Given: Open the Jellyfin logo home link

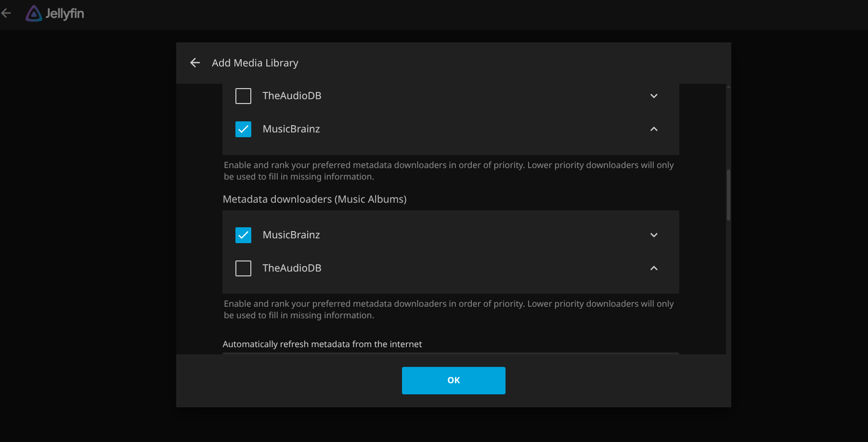Looking at the screenshot, I should pos(55,13).
